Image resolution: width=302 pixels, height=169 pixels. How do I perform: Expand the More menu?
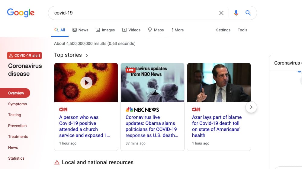177,30
